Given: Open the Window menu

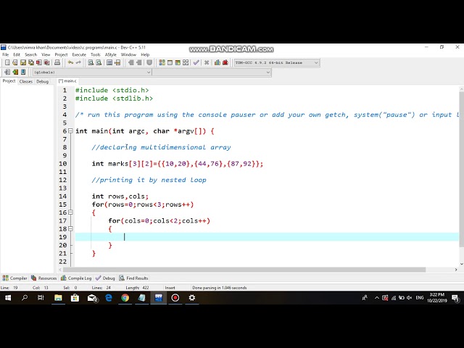Looking at the screenshot, I should coord(128,54).
